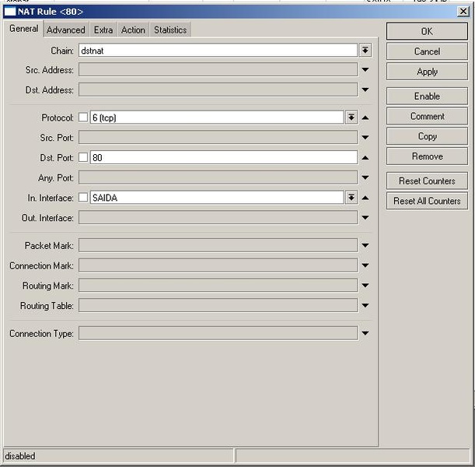Viewport: 475px width, 467px height.
Task: Expand the Routing Mark field
Action: (x=365, y=286)
